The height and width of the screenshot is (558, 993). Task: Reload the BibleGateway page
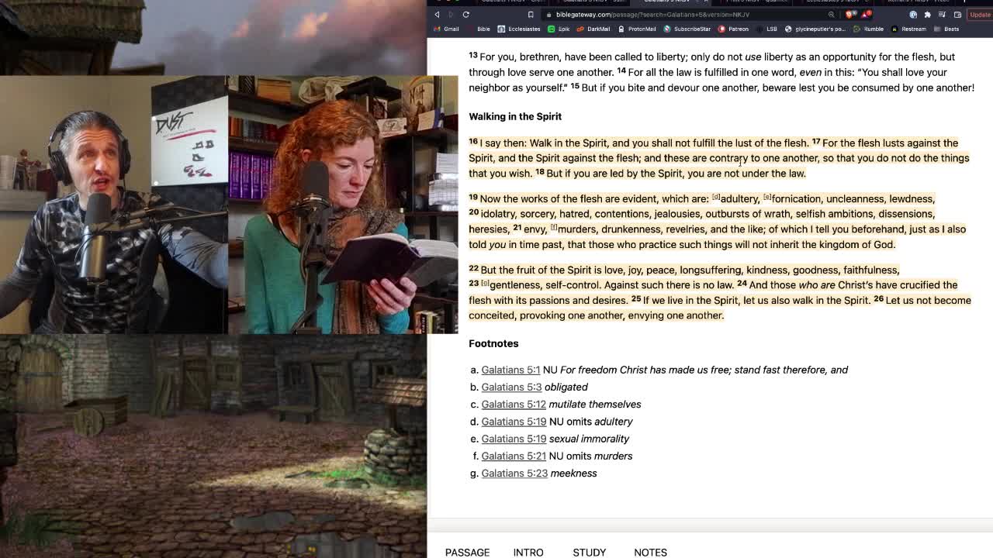[465, 15]
